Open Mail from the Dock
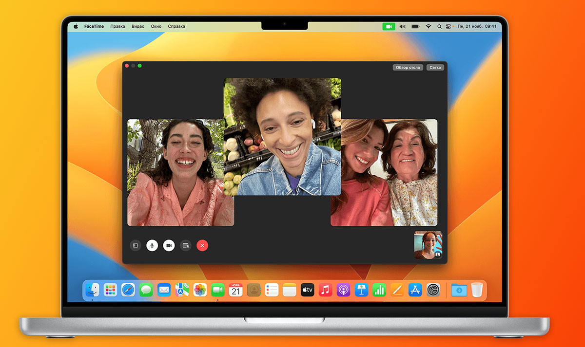 [164, 290]
